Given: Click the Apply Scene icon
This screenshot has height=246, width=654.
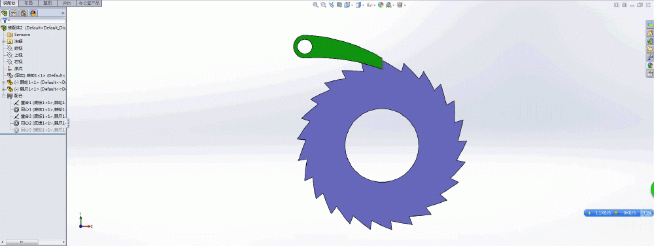Looking at the screenshot, I should tap(388, 5).
